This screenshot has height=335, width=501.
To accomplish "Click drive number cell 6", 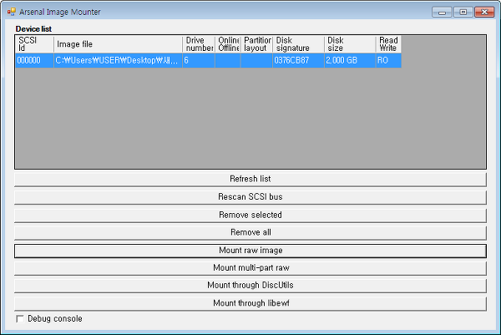I will tap(199, 60).
